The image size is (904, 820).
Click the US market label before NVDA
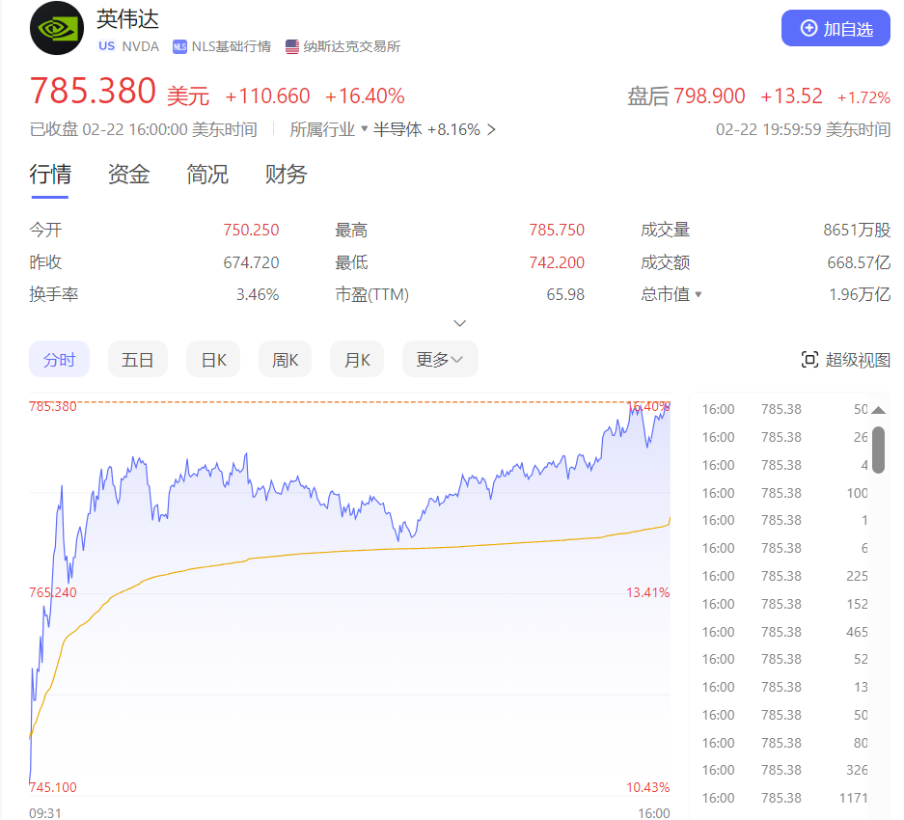click(x=106, y=45)
